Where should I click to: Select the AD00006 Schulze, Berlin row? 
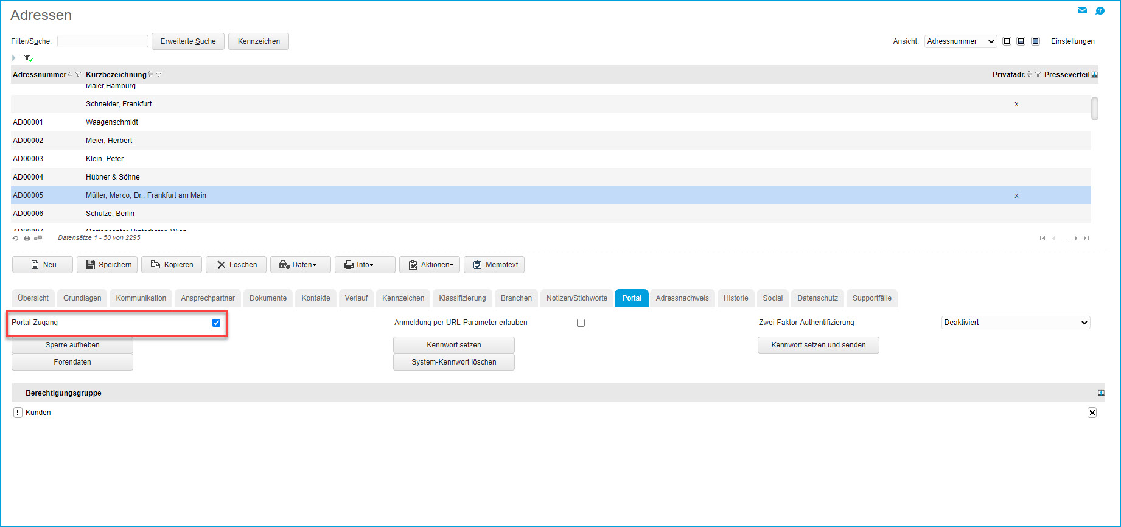[x=551, y=214]
